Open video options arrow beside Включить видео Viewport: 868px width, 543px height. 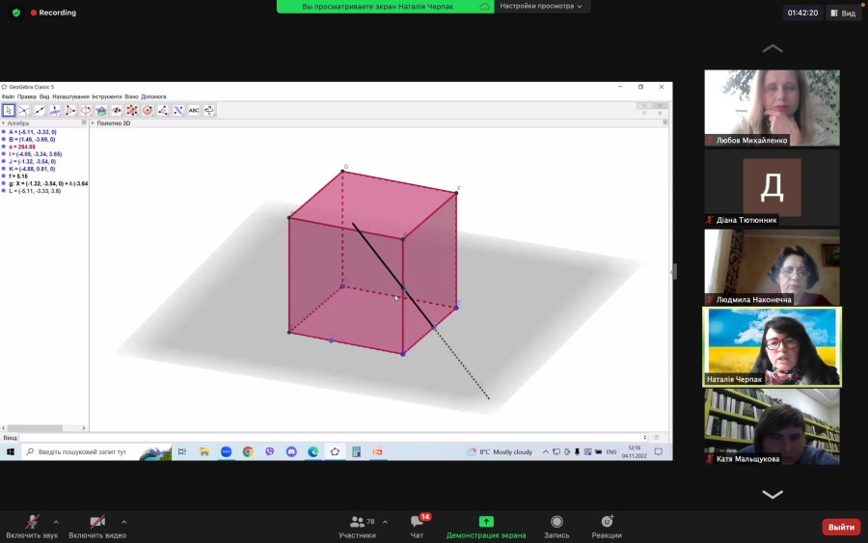click(x=124, y=522)
